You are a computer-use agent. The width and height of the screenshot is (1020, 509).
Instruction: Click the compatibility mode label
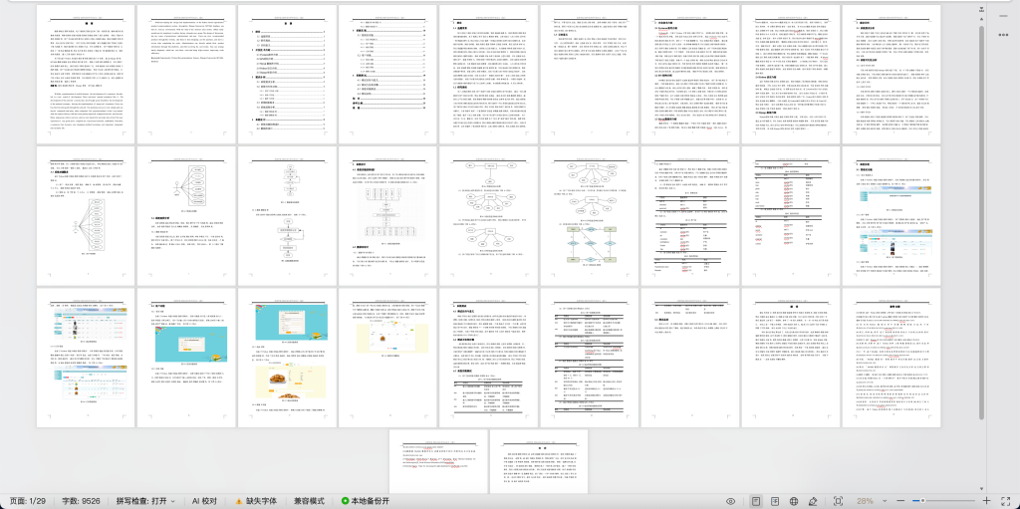tap(309, 501)
